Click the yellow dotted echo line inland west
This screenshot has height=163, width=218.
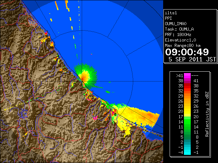tap(16, 106)
